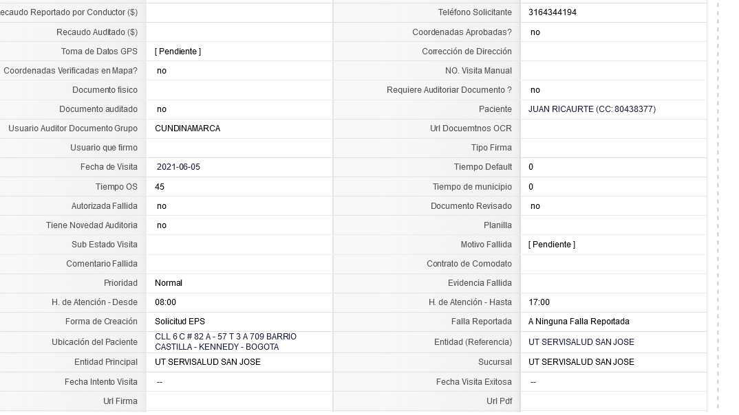Select the CUNDINAMARCA auditor group value
Viewport: 739px width, 415px height.
188,128
